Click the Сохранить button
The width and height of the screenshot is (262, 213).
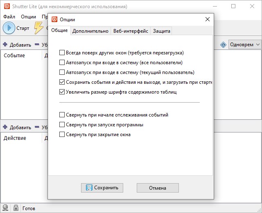tap(102, 188)
